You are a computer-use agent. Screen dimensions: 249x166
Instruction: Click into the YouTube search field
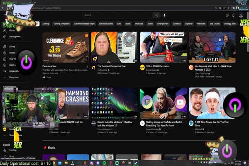coord(117,15)
